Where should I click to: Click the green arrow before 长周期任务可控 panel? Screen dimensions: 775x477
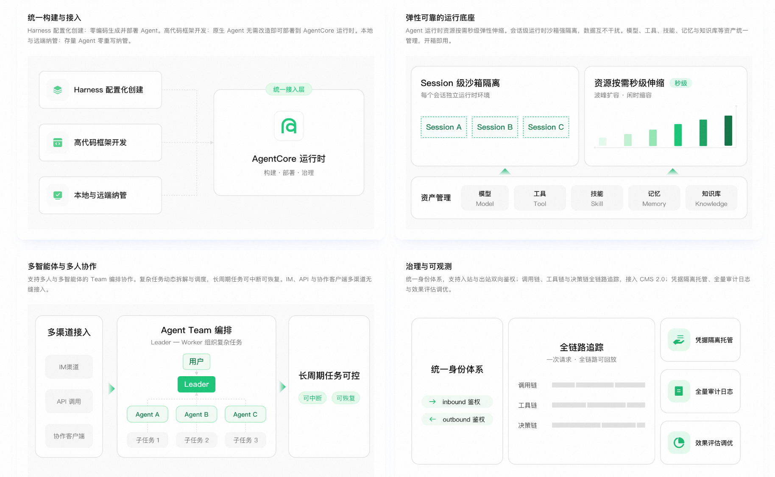click(x=282, y=387)
